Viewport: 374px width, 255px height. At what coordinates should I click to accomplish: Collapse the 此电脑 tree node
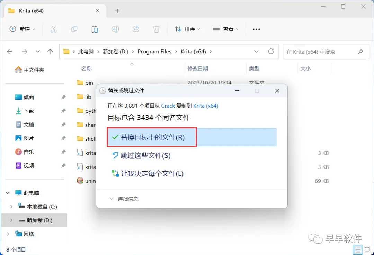[x=8, y=193]
